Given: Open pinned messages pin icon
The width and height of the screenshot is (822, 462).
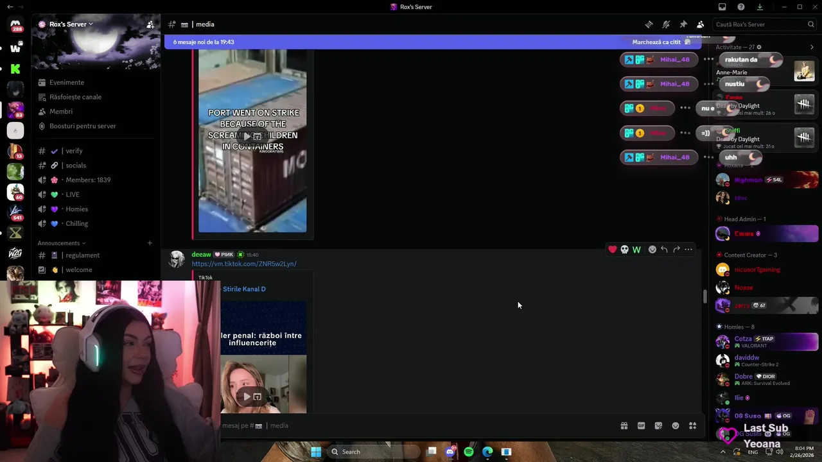Looking at the screenshot, I should tap(683, 24).
